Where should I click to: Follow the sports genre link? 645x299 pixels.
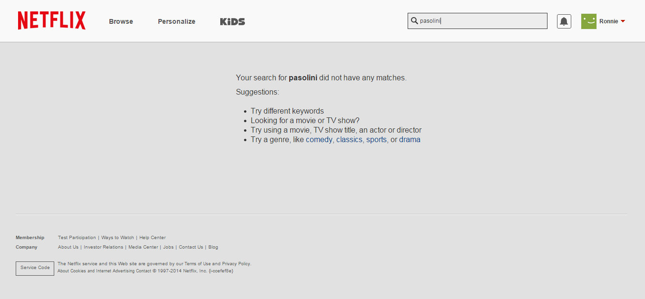(376, 140)
